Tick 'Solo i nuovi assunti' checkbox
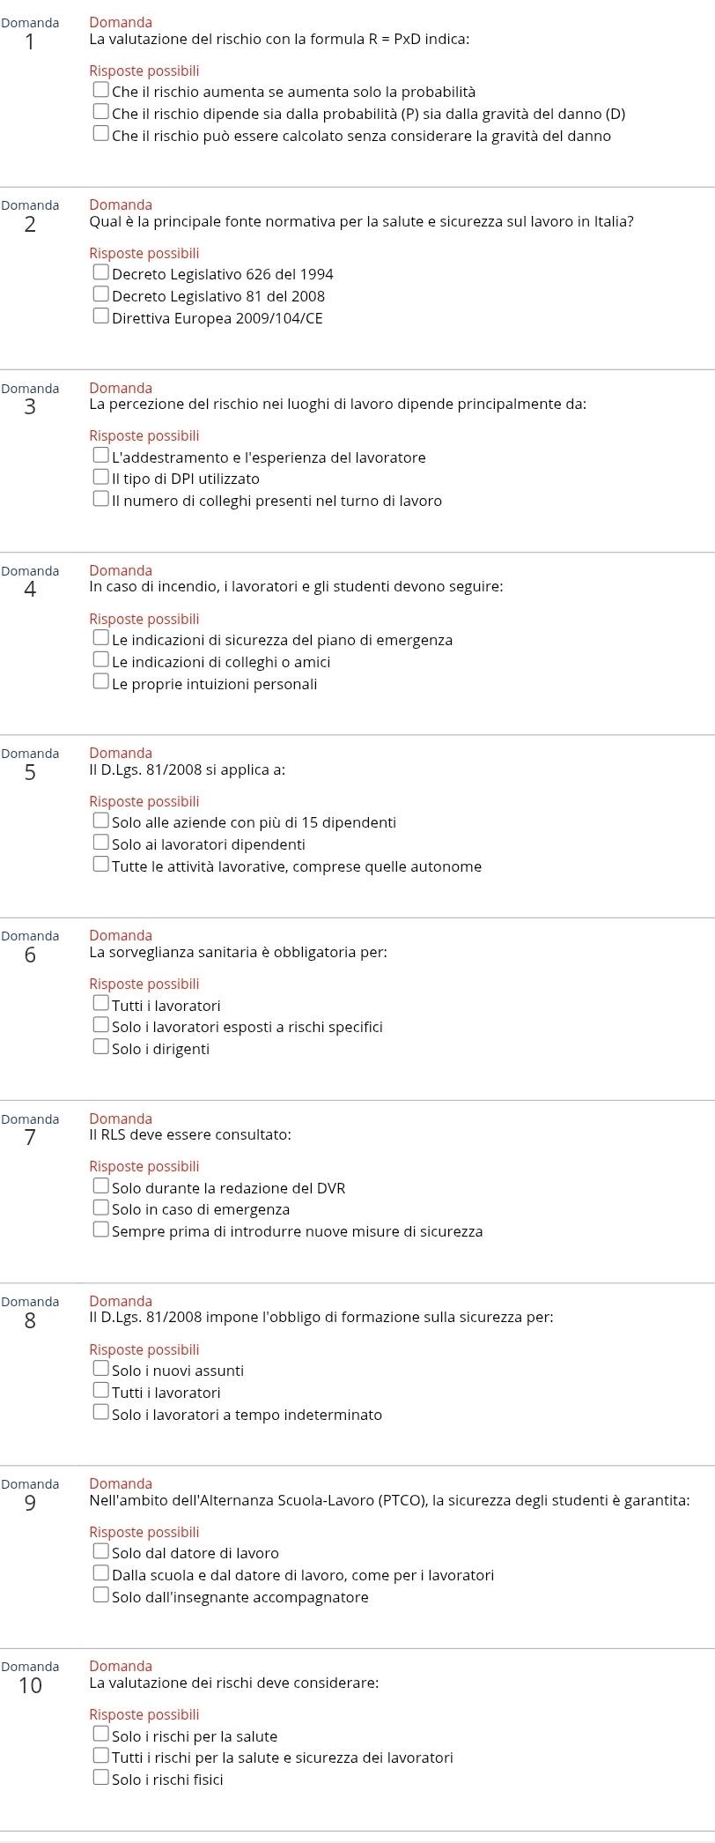Viewport: 715px width, 1843px height. [x=101, y=1369]
